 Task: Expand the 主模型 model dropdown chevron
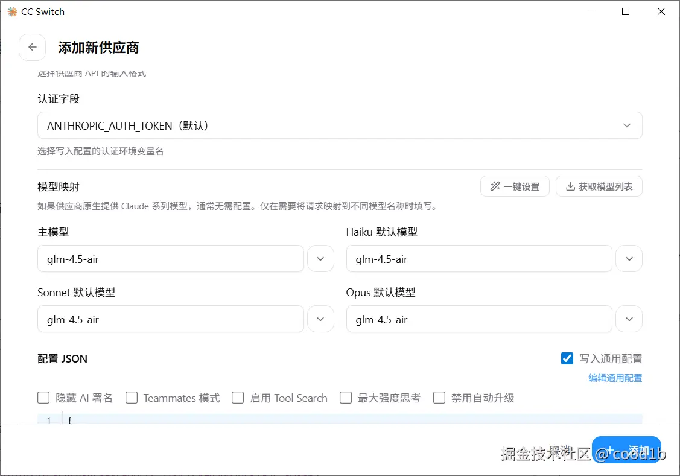tap(320, 259)
